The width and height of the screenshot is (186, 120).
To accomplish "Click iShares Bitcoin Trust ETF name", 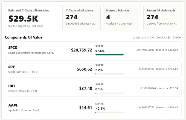I will click(x=23, y=91).
